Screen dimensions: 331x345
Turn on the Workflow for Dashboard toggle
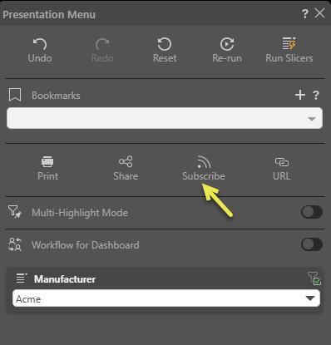coord(312,244)
